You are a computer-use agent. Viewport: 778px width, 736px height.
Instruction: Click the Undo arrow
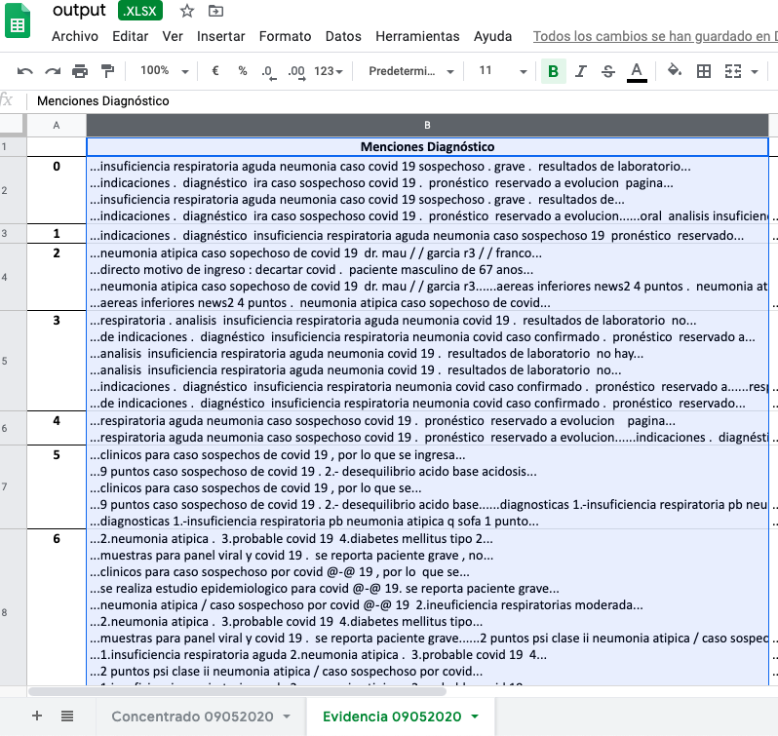point(24,71)
